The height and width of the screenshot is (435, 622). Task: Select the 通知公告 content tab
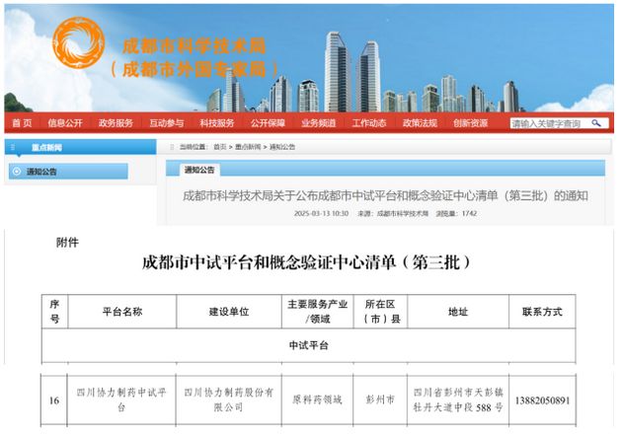point(199,170)
